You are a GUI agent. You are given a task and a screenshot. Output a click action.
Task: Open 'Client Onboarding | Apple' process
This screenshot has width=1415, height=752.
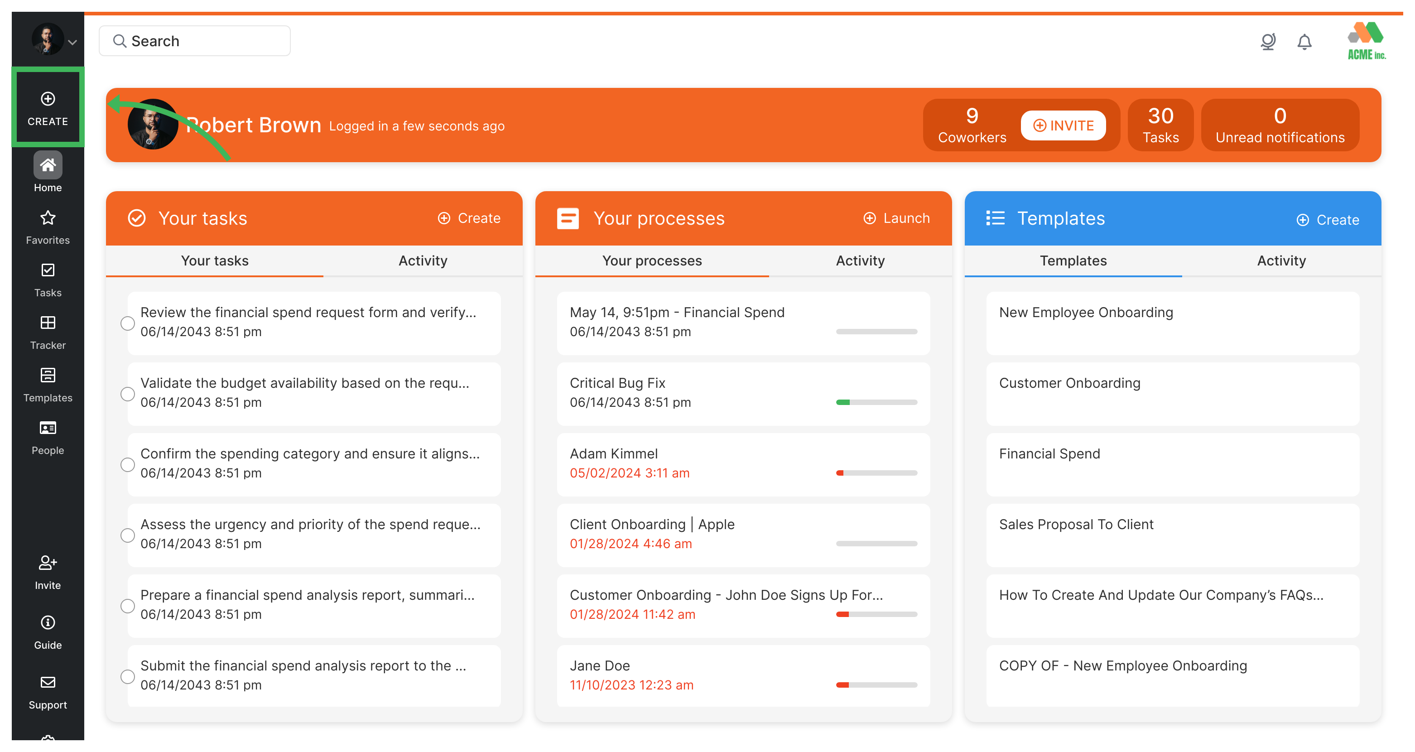pos(743,535)
